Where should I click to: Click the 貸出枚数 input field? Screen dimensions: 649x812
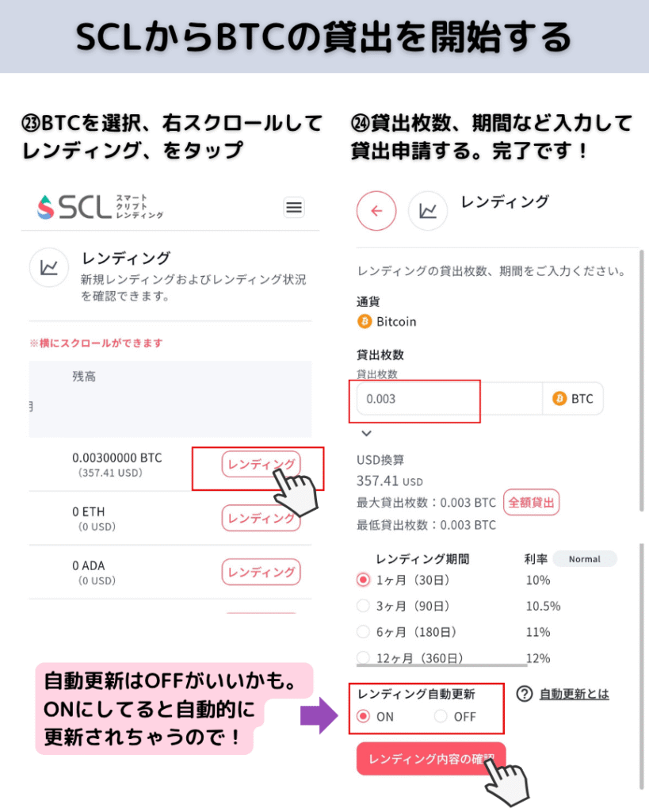tap(449, 399)
